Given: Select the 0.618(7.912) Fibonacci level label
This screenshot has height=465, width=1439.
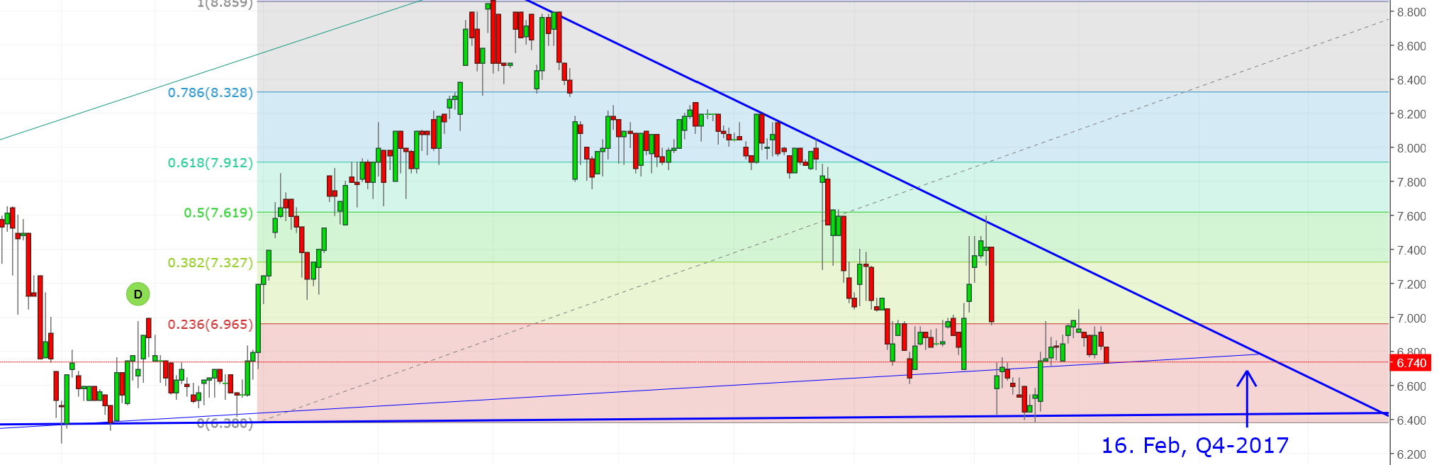Looking at the screenshot, I should pyautogui.click(x=210, y=162).
